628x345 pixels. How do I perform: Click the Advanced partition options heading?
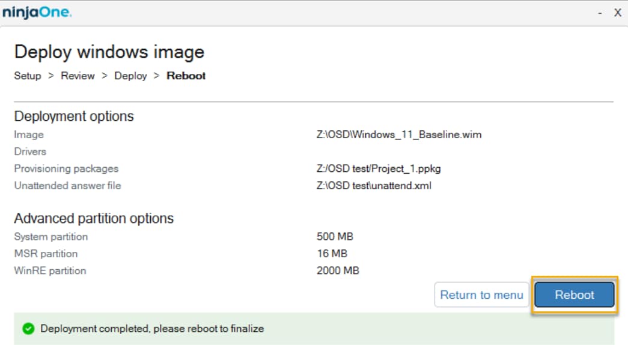pyautogui.click(x=94, y=218)
